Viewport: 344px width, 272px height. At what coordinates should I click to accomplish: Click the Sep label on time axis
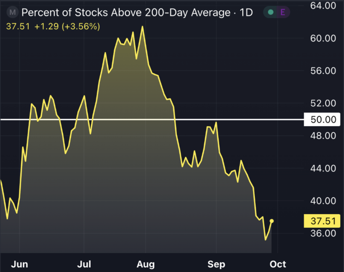(216, 264)
